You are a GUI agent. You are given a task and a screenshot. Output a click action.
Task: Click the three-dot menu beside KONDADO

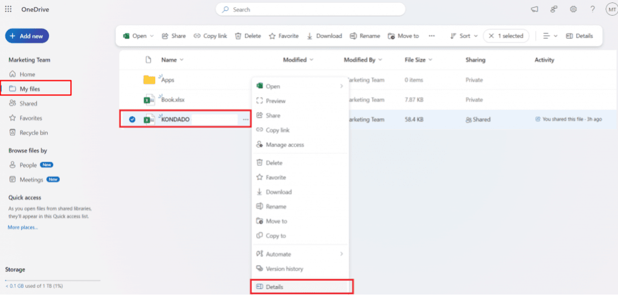click(x=245, y=120)
